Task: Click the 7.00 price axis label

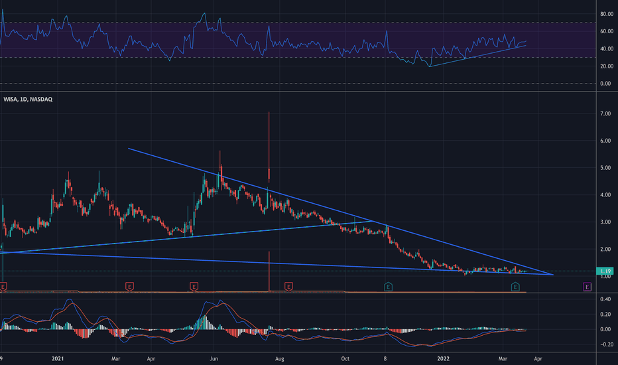Action: pyautogui.click(x=605, y=113)
